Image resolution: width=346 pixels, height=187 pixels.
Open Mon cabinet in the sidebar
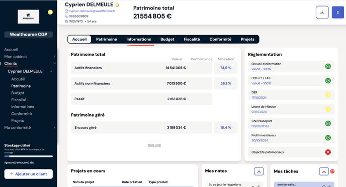click(16, 57)
